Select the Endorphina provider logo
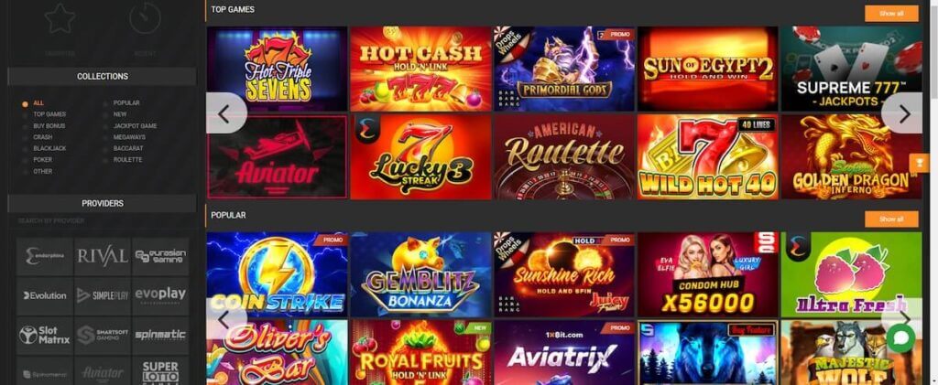 45,257
